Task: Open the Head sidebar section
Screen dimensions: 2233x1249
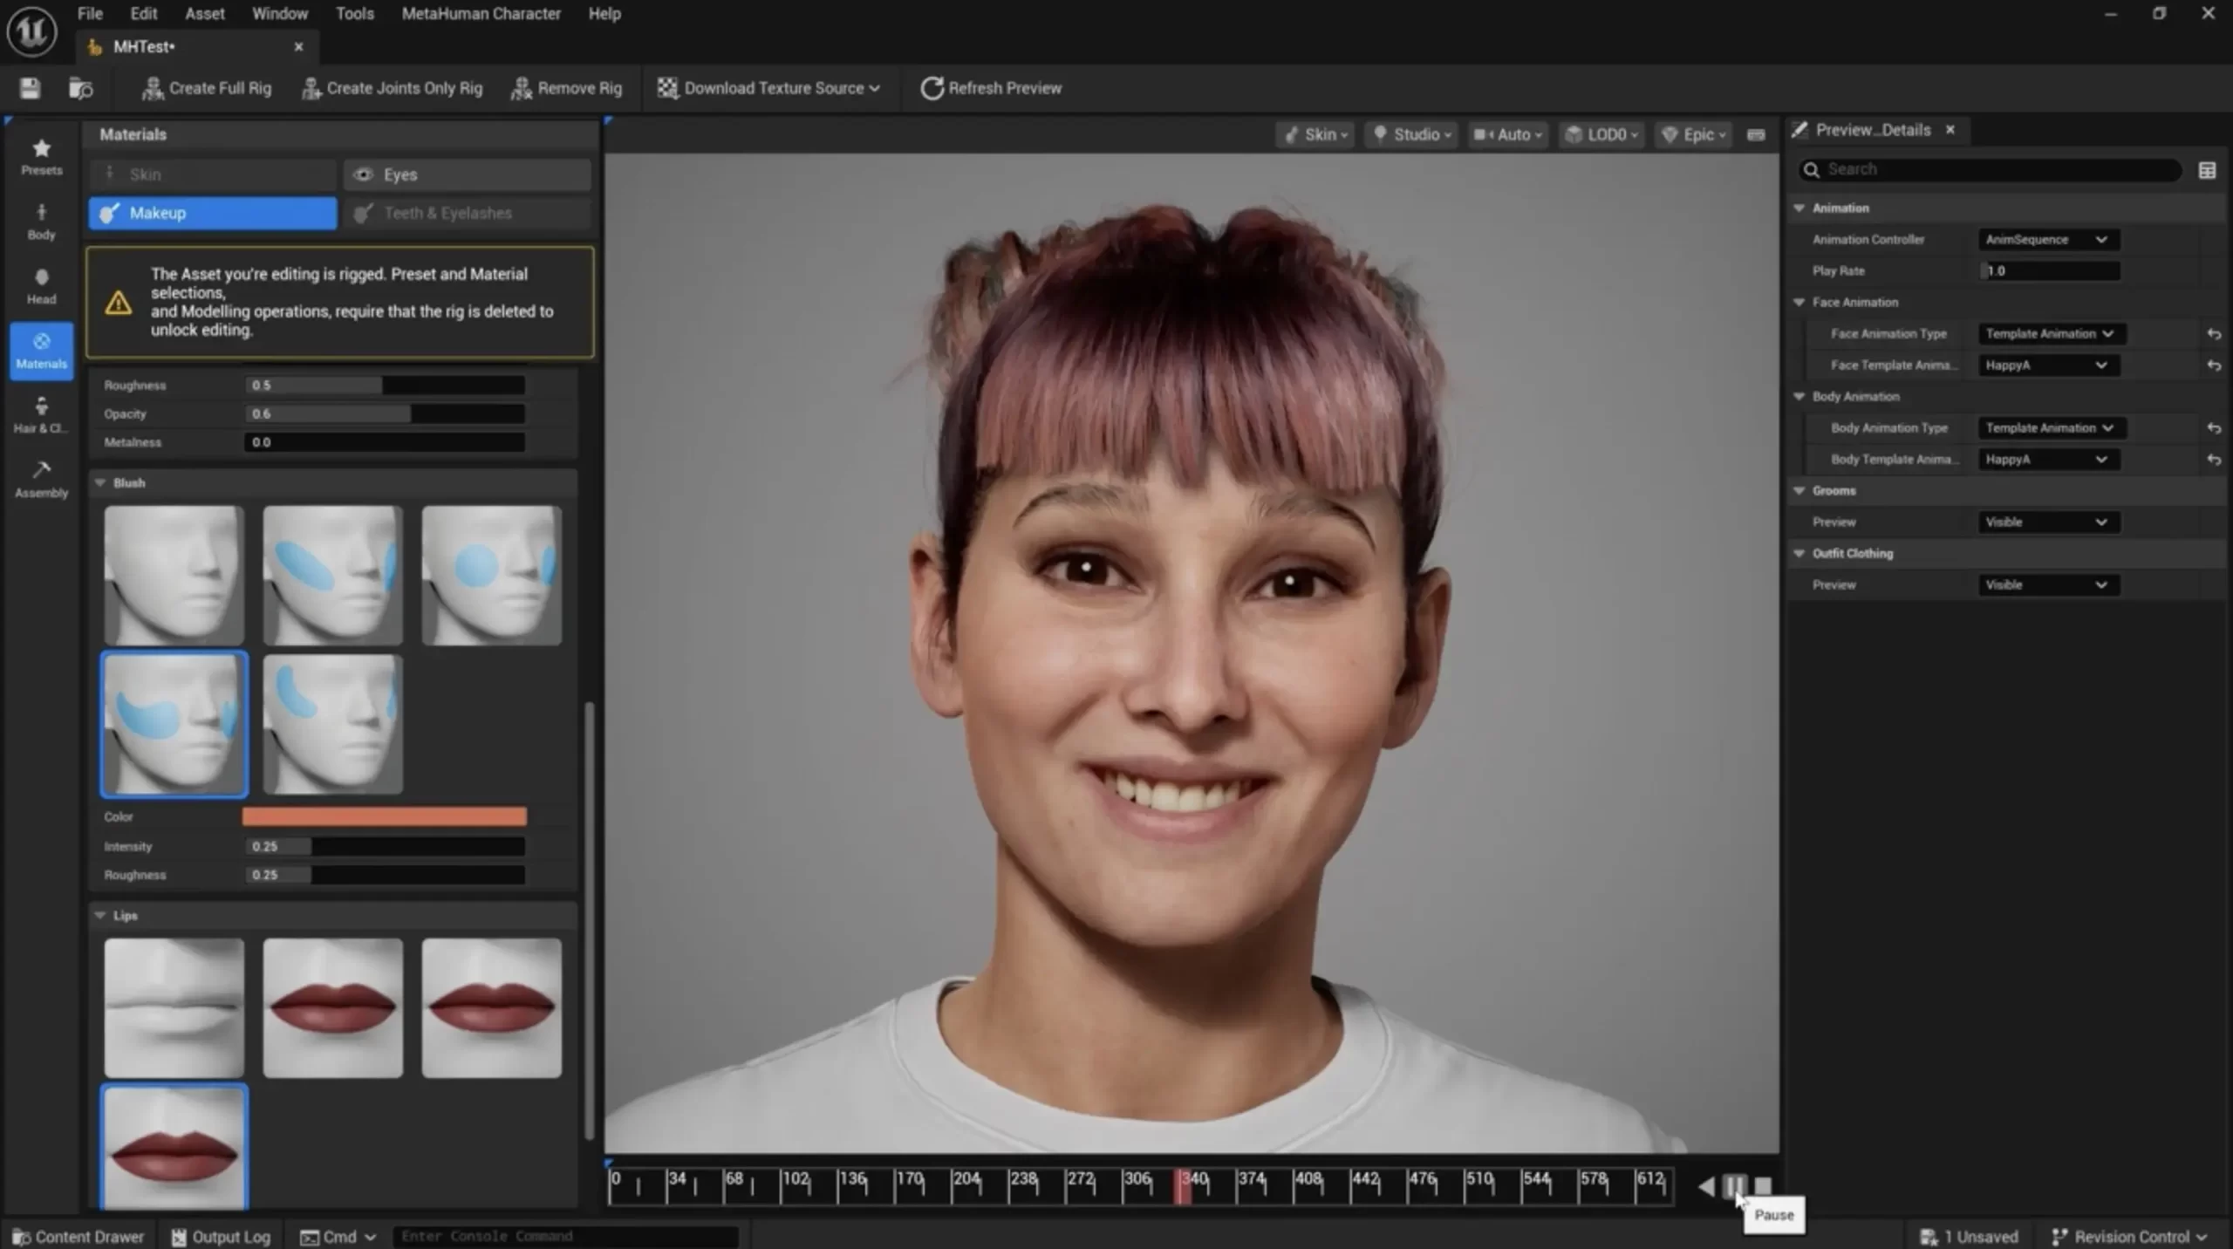Action: pyautogui.click(x=41, y=286)
